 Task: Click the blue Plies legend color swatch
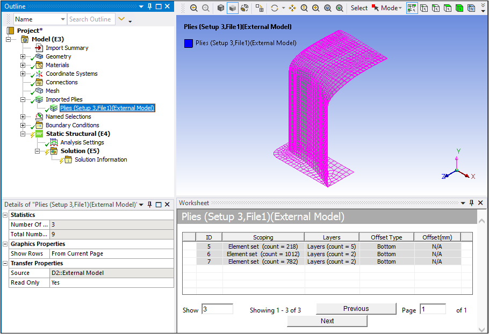click(x=188, y=43)
